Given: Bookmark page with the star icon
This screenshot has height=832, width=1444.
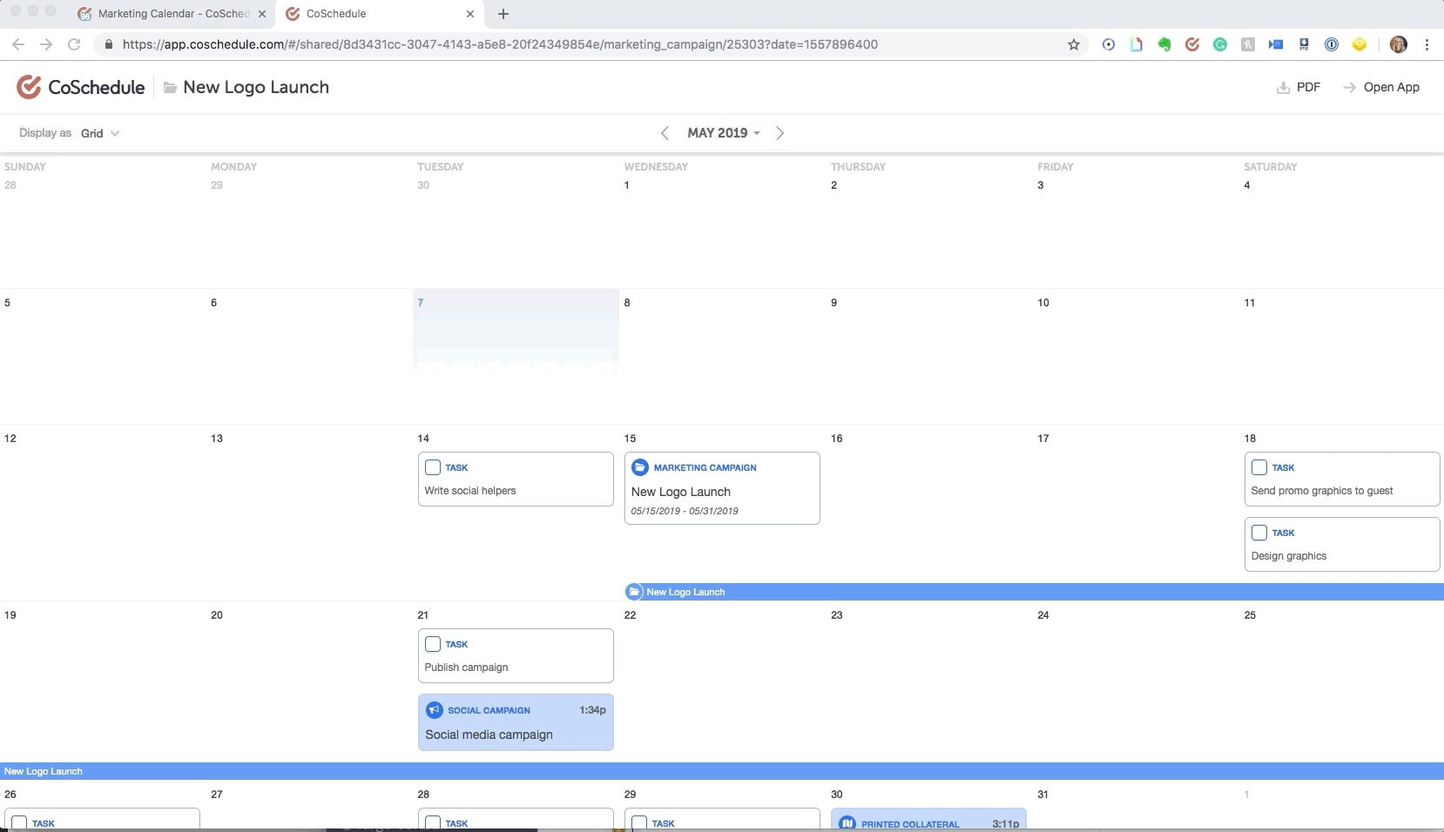Looking at the screenshot, I should 1074,44.
